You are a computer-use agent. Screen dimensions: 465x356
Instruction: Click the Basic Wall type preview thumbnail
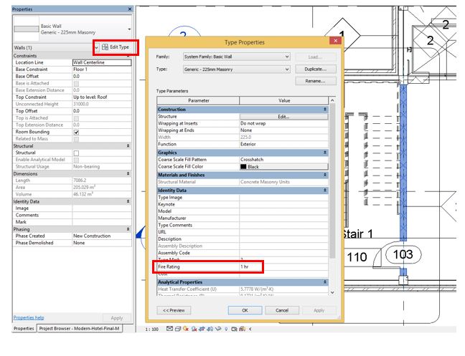point(27,29)
